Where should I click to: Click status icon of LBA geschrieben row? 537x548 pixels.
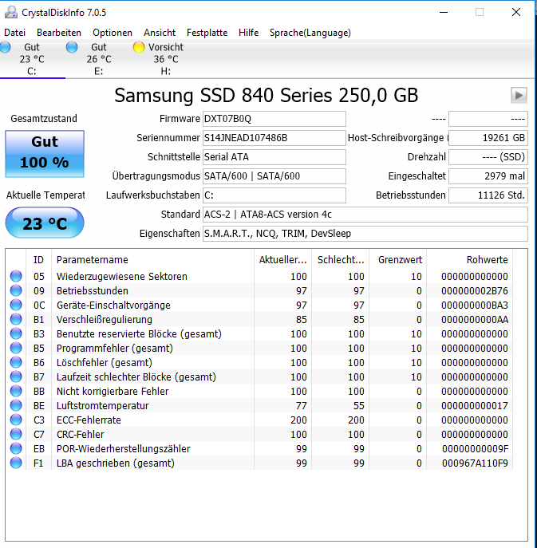[16, 463]
